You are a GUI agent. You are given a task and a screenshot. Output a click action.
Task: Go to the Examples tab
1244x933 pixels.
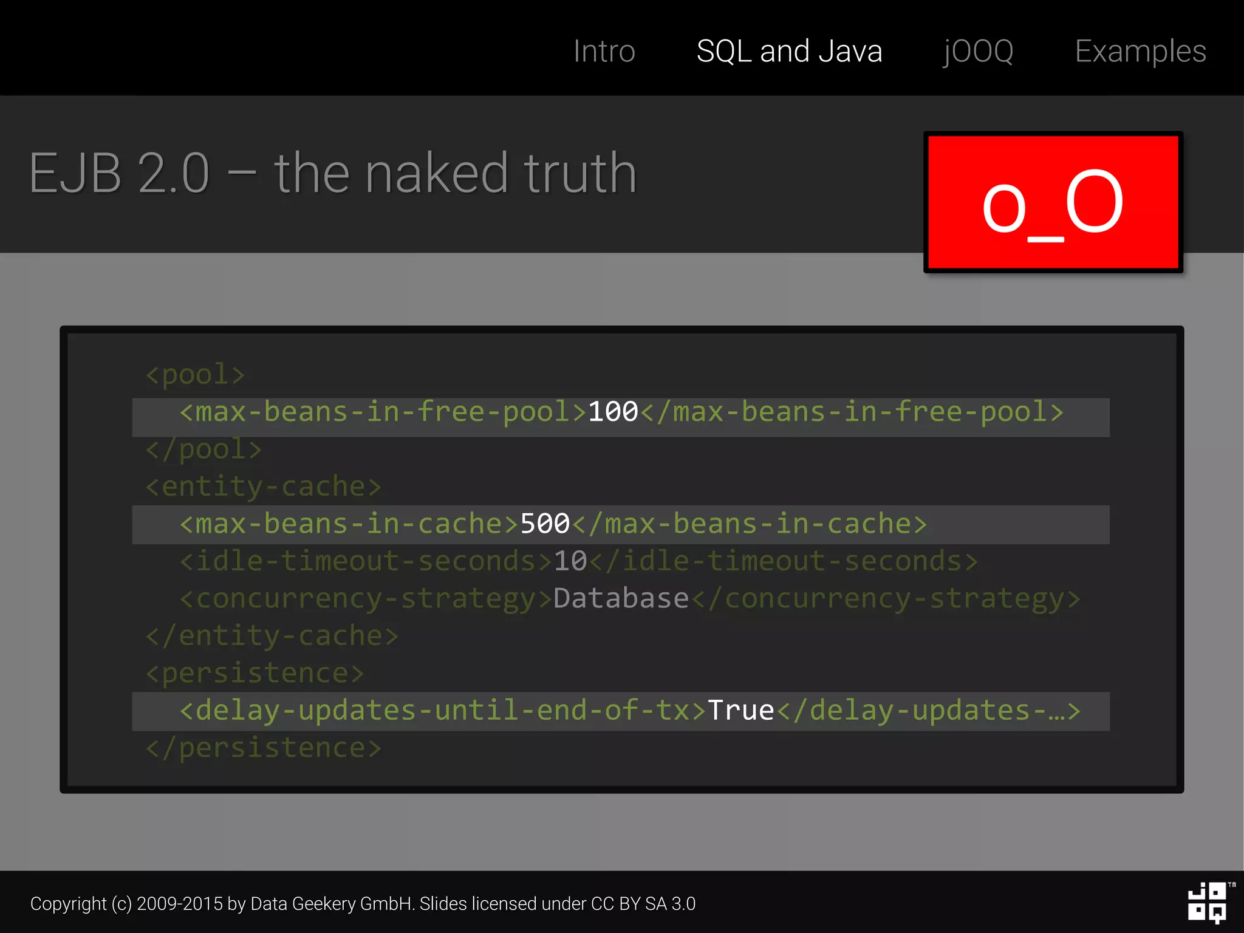[1140, 51]
